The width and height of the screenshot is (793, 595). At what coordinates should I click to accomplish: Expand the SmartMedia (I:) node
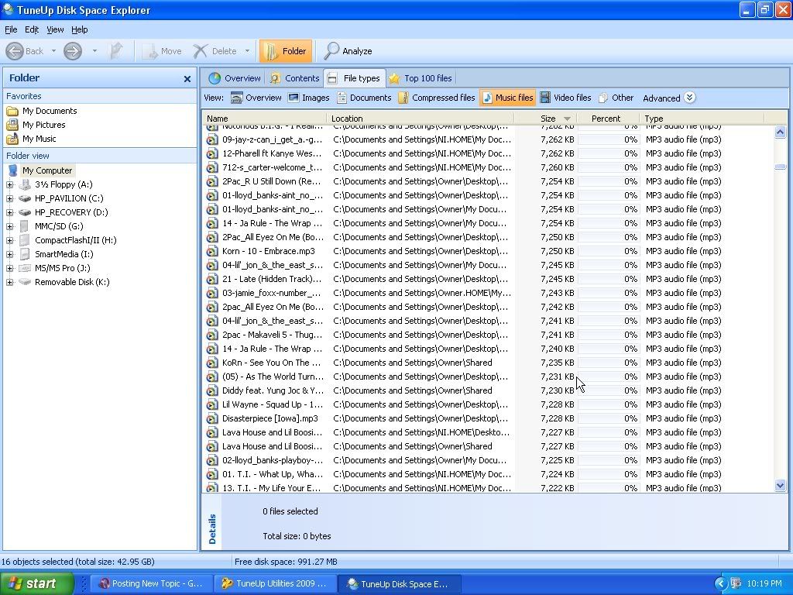(x=9, y=254)
